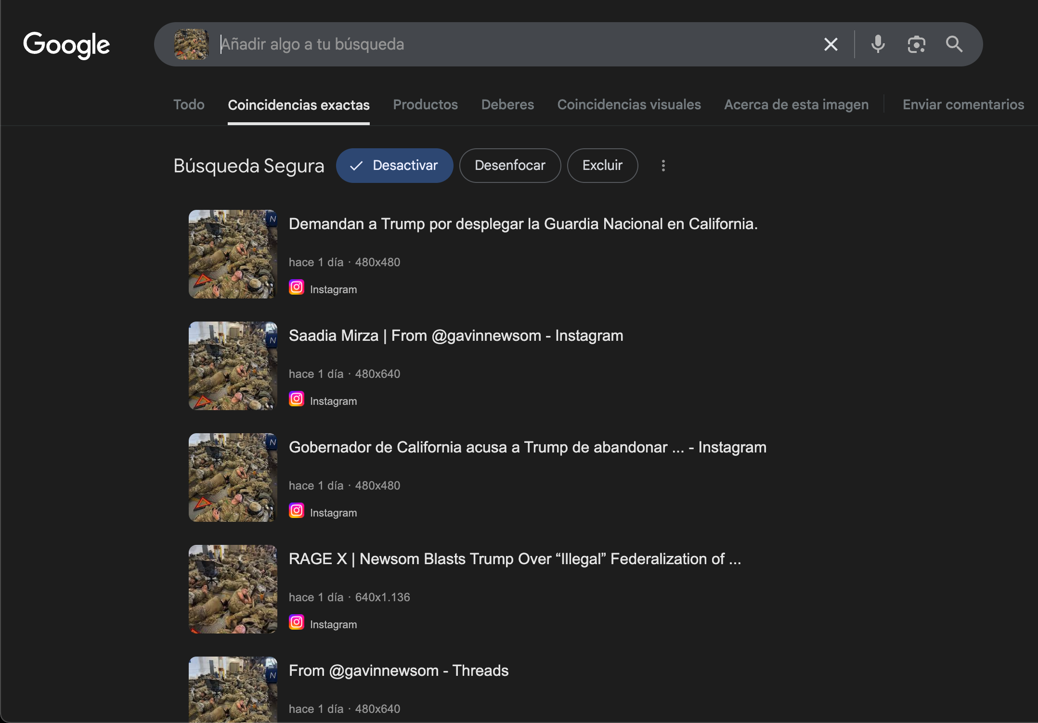The image size is (1038, 723).
Task: Click Instagram icon under 'Demandan a Trump'
Action: (x=297, y=287)
